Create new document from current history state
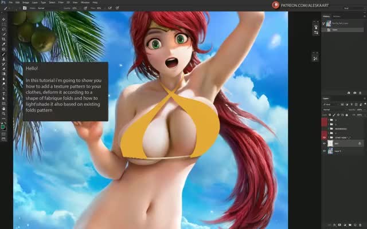This screenshot has width=367, height=229. click(349, 93)
